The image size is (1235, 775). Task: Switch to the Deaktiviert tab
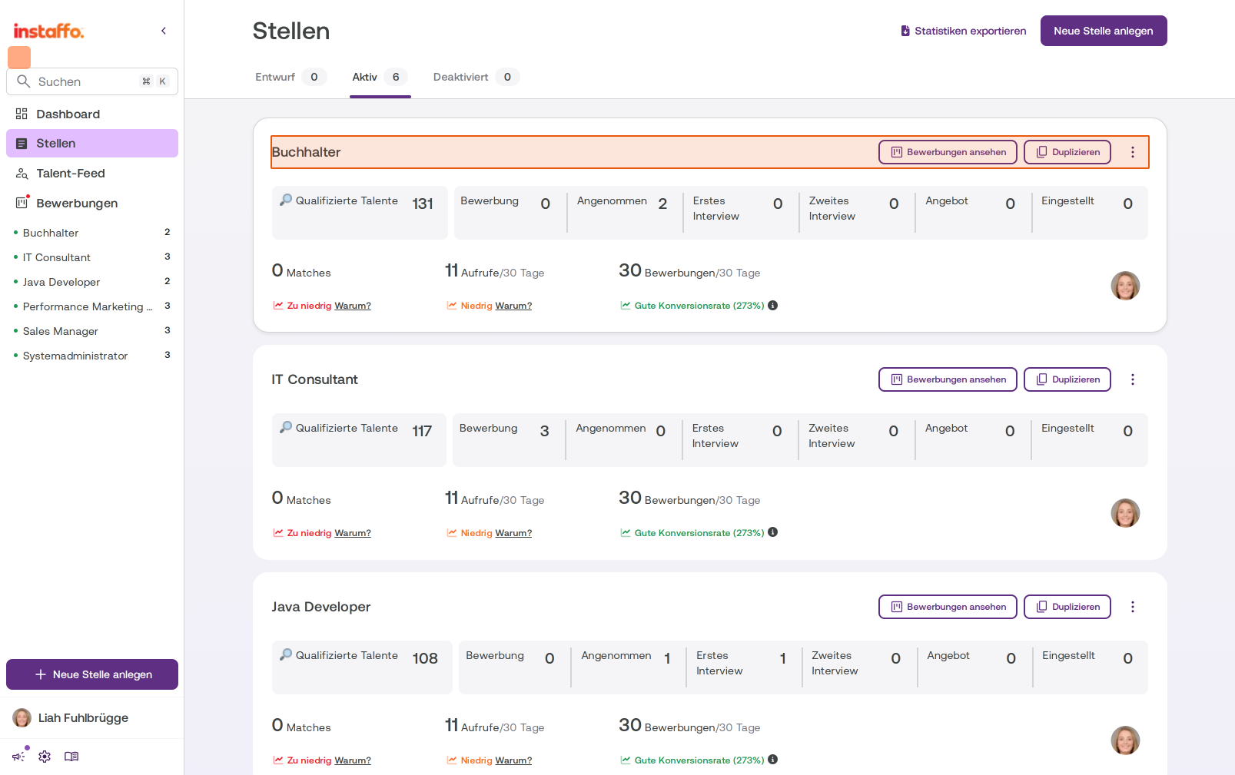(476, 77)
